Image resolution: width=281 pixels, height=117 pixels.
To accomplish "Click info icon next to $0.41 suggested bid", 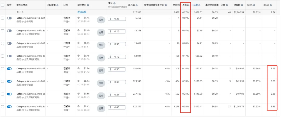I will coord(79,106).
